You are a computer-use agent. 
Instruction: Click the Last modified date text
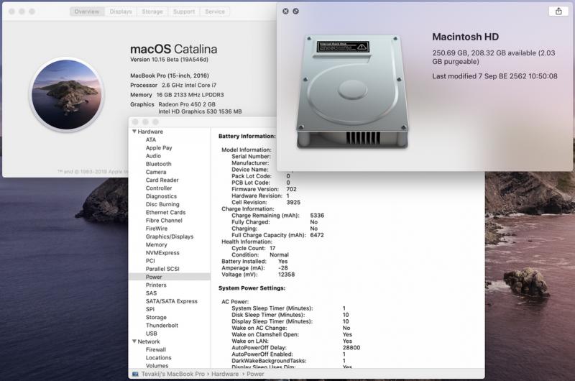(x=494, y=76)
